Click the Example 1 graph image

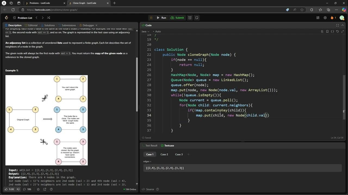click(x=46, y=120)
